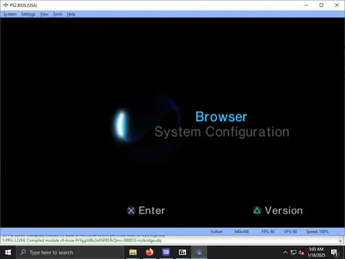The image size is (345, 259).
Task: Click the triangle Version button icon
Action: pyautogui.click(x=257, y=210)
